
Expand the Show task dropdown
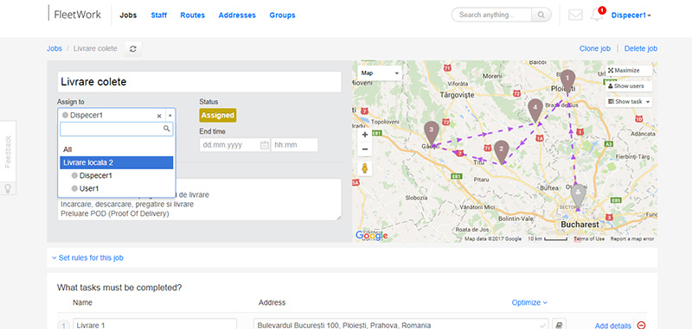(629, 102)
